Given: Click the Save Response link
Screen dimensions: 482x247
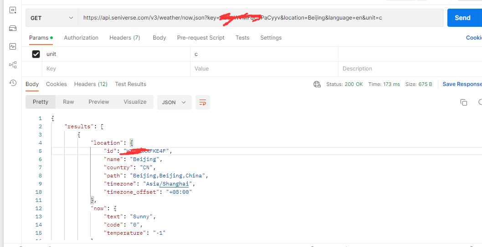Looking at the screenshot, I should (x=462, y=84).
